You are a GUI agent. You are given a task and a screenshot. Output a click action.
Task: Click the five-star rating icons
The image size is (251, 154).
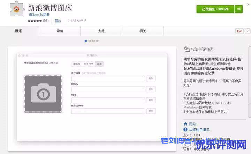[35, 21]
